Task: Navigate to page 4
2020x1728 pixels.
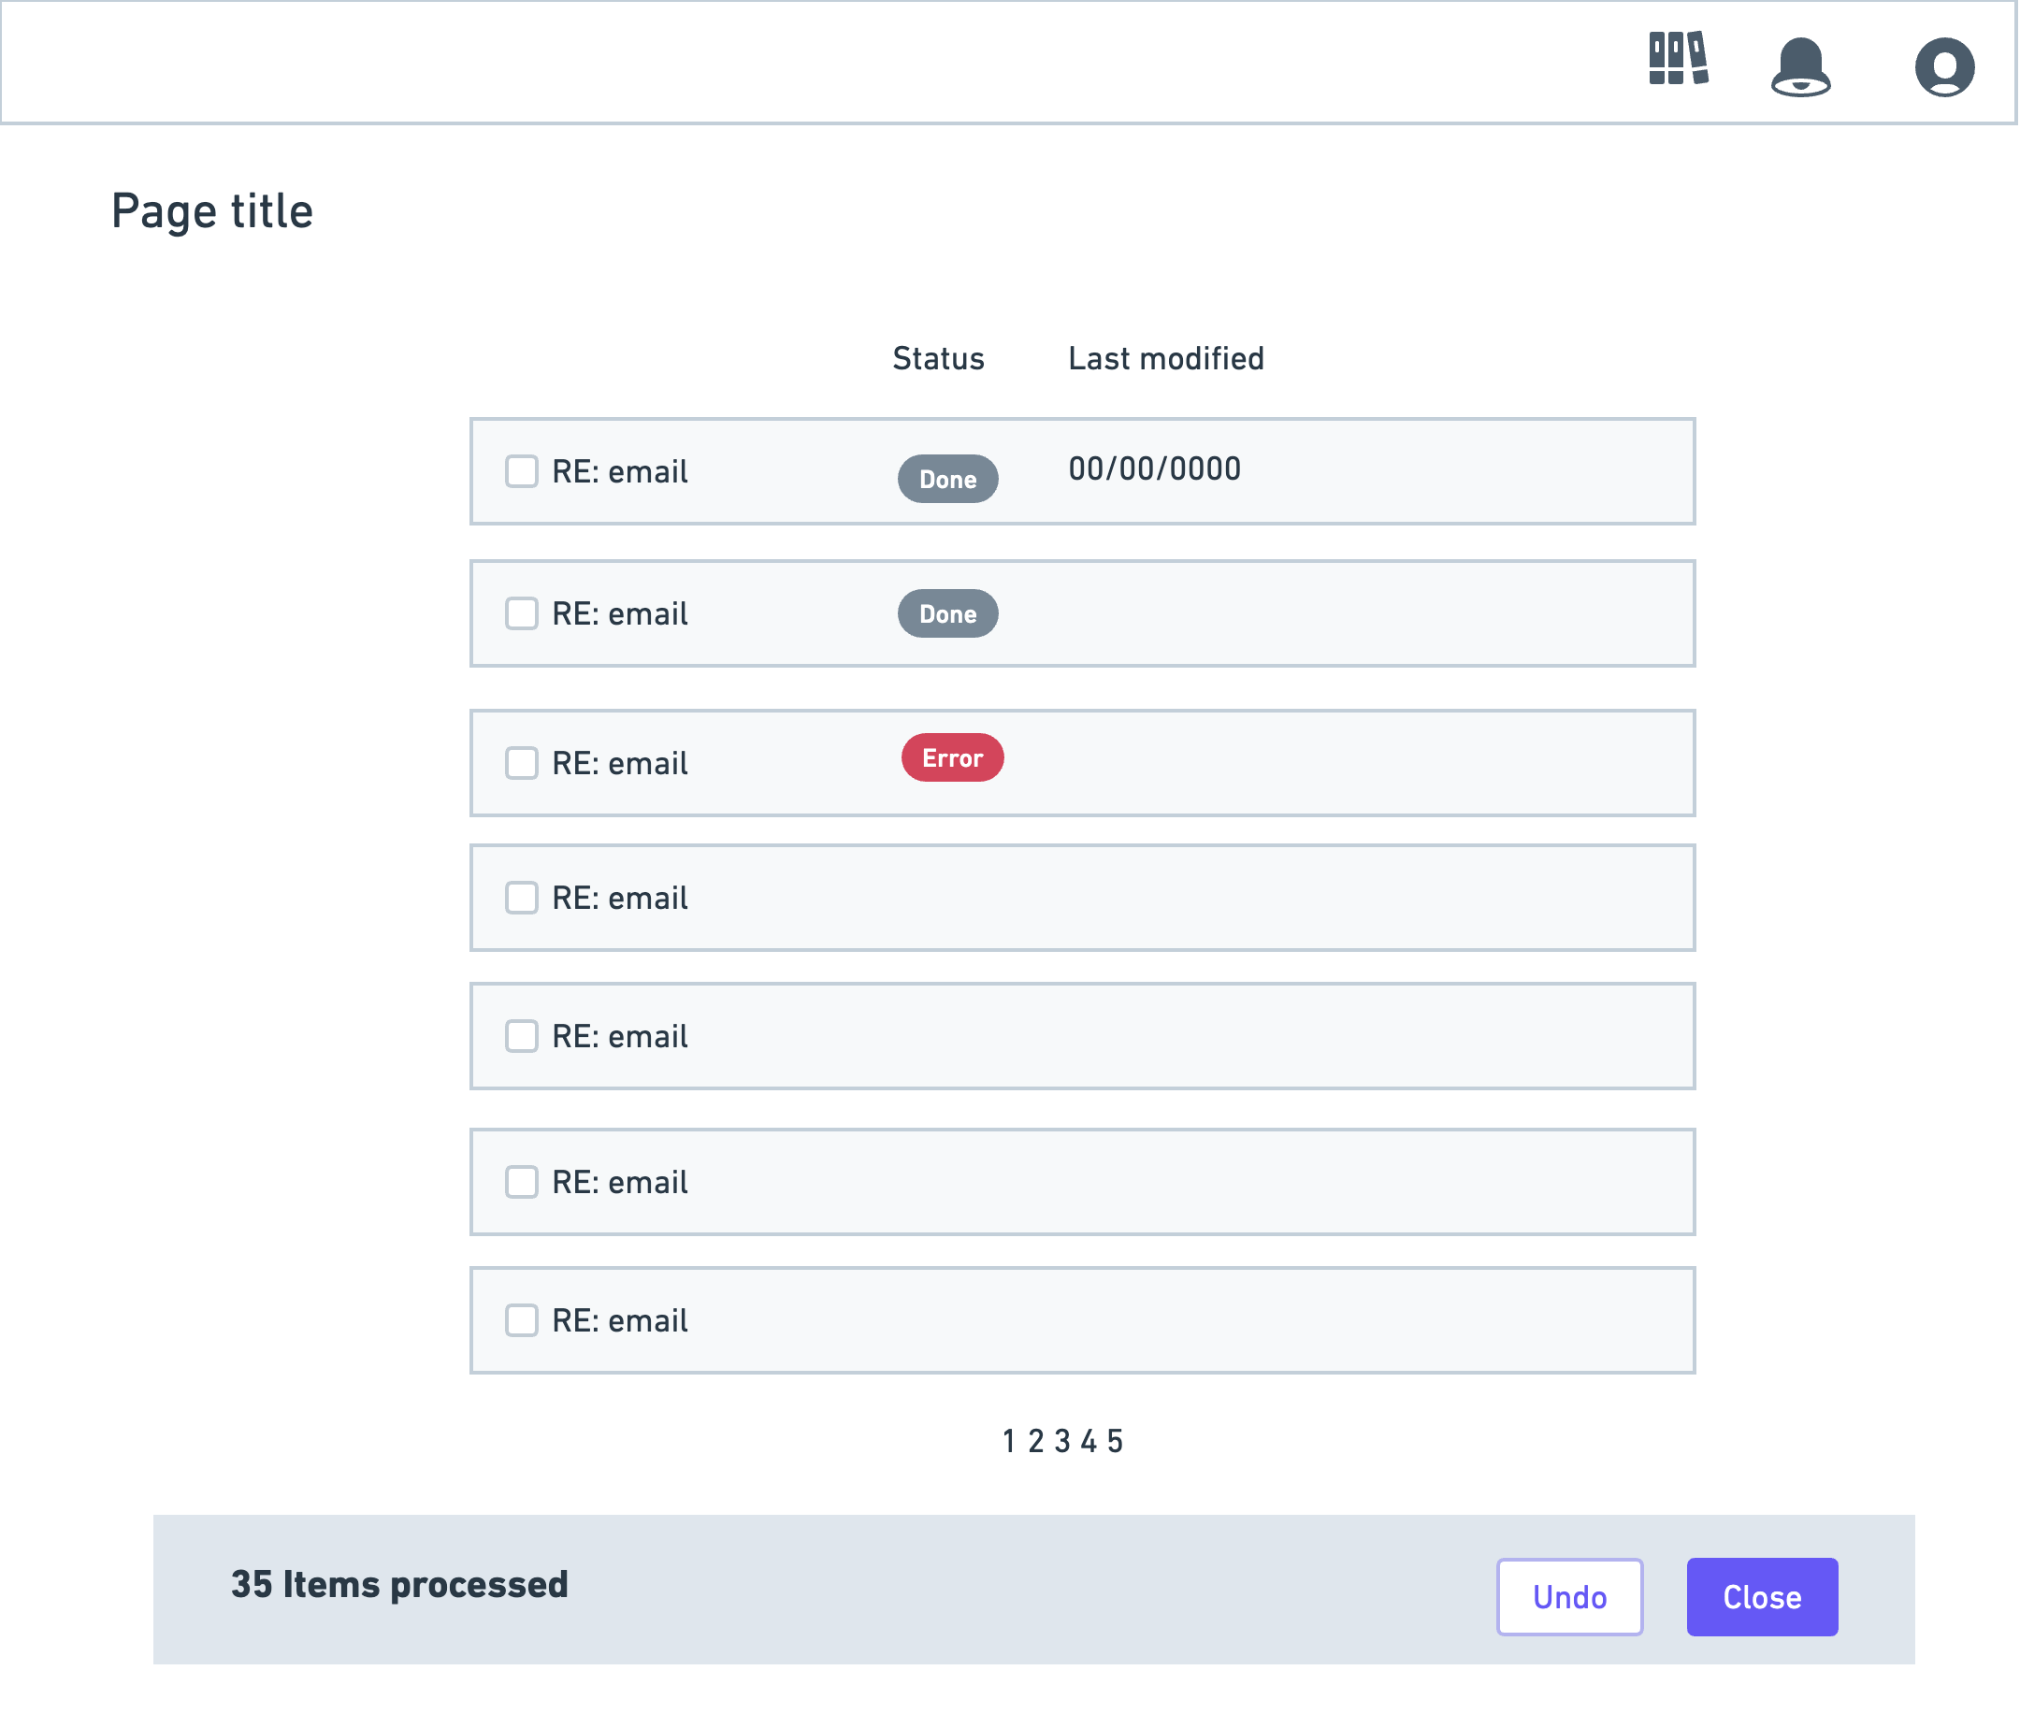Action: pyautogui.click(x=1089, y=1442)
